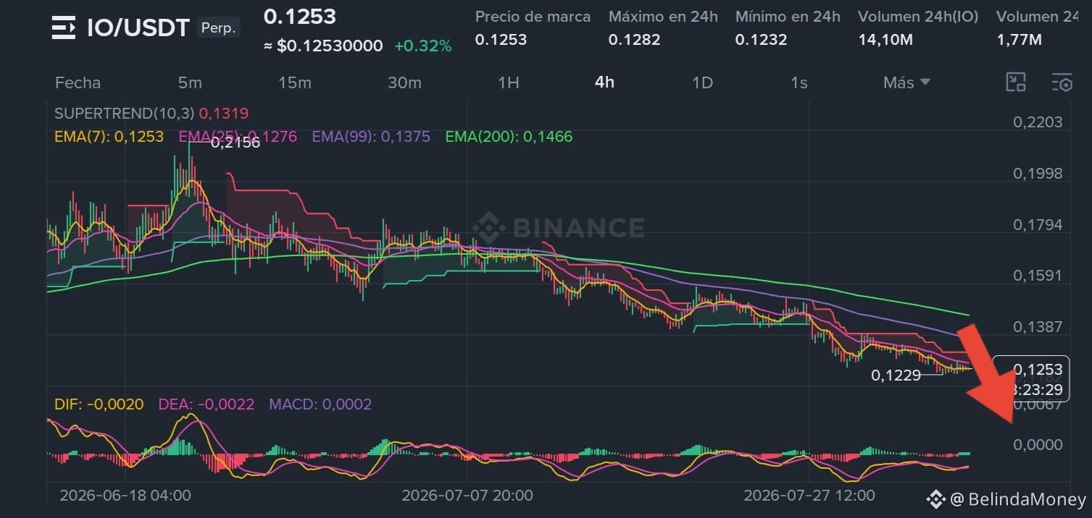Click the 0,2156 high price marker
The image size is (1092, 518).
click(x=235, y=143)
